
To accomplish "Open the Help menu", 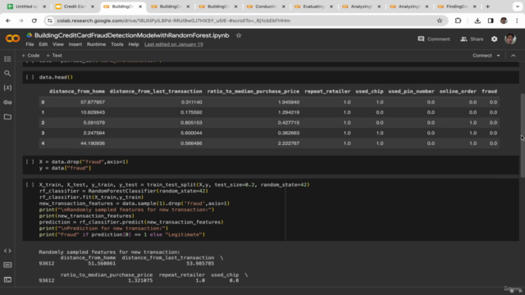I will point(134,44).
